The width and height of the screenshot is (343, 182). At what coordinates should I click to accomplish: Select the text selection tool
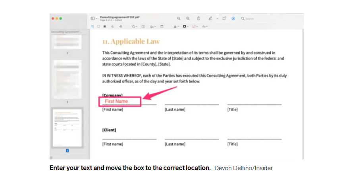92,27
